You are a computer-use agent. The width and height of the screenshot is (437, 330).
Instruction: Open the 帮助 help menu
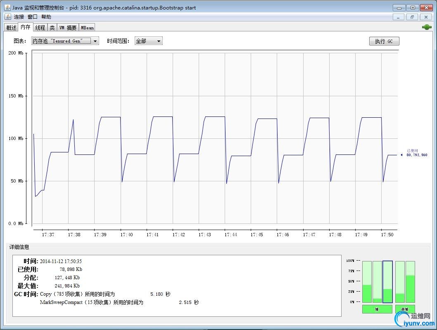pos(46,17)
